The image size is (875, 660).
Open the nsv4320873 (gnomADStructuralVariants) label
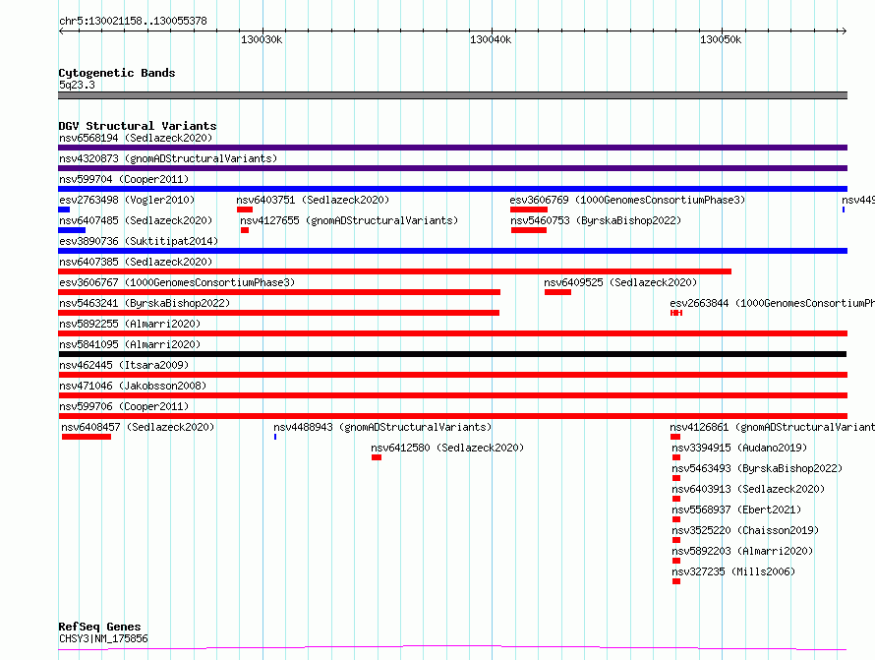[168, 158]
